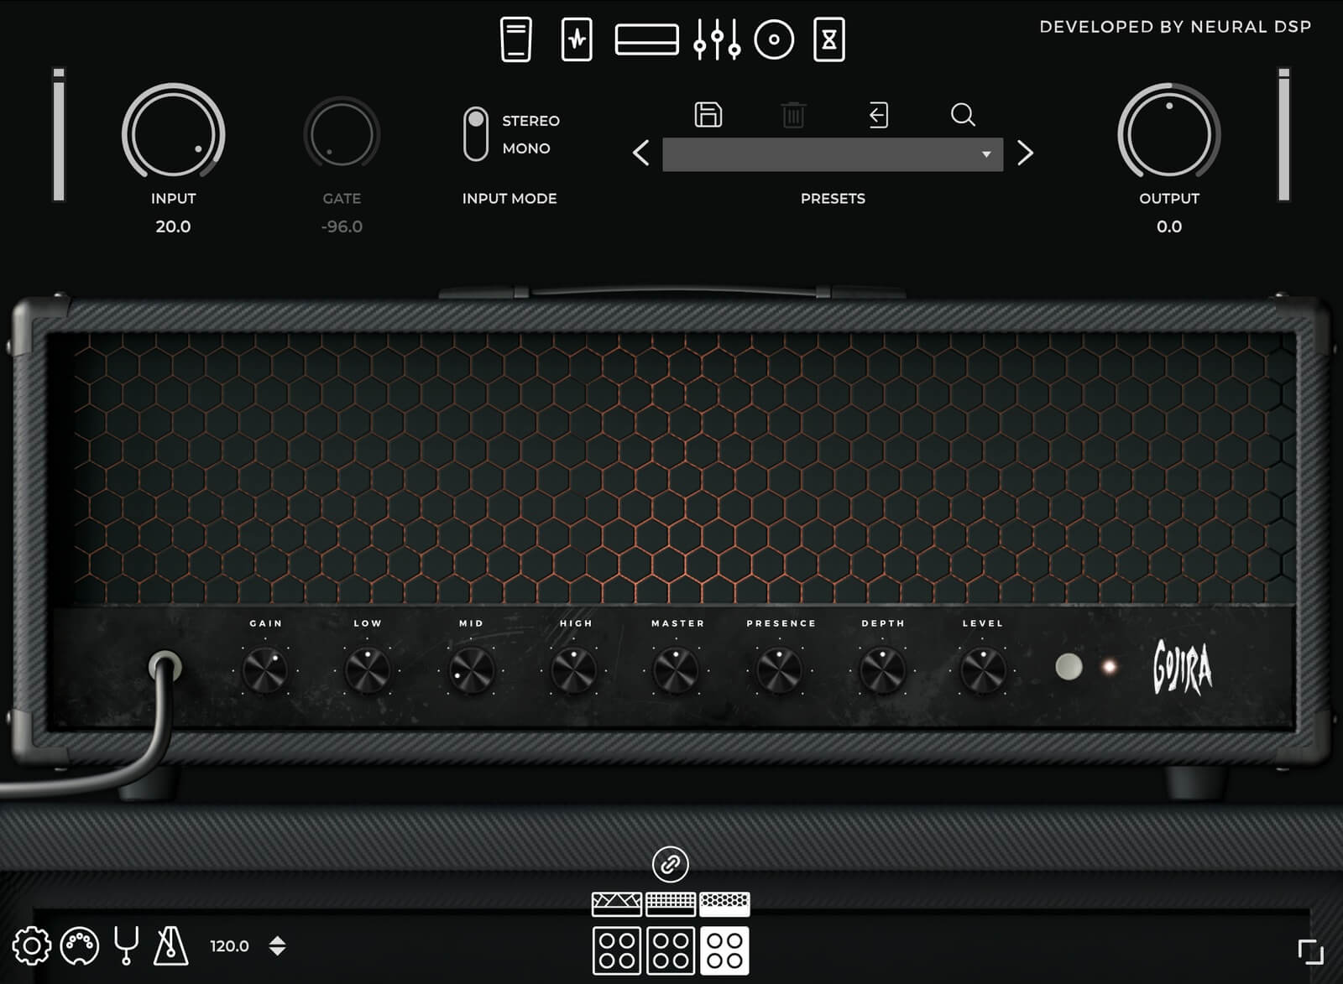Click the GATE threshold knob

click(x=342, y=134)
